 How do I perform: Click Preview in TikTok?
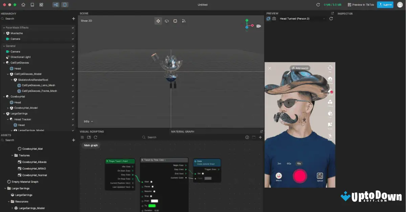(360, 5)
